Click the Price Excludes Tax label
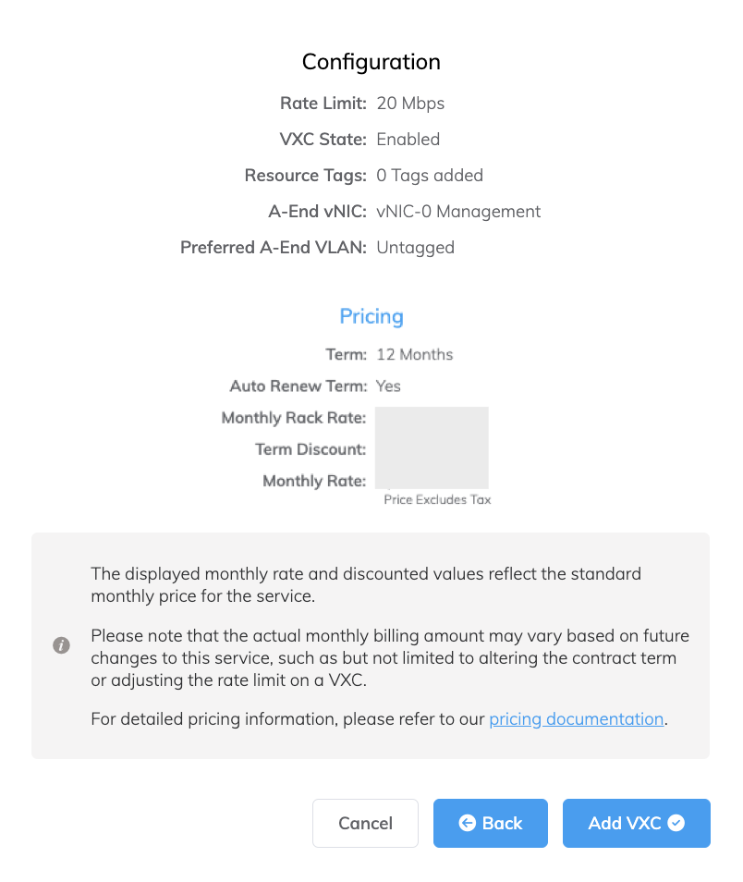743x882 pixels. click(x=439, y=499)
